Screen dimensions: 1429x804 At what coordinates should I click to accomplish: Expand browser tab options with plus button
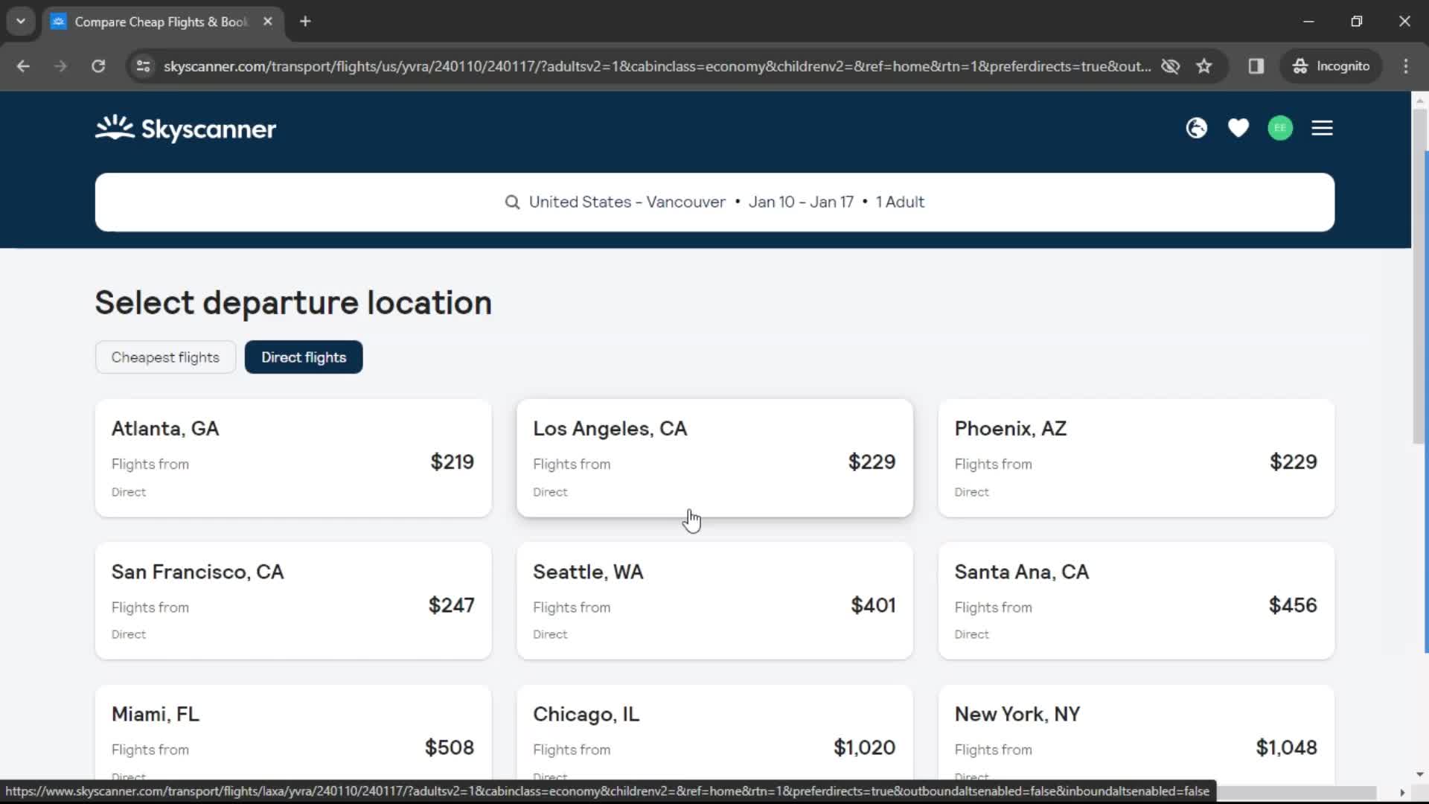point(304,22)
